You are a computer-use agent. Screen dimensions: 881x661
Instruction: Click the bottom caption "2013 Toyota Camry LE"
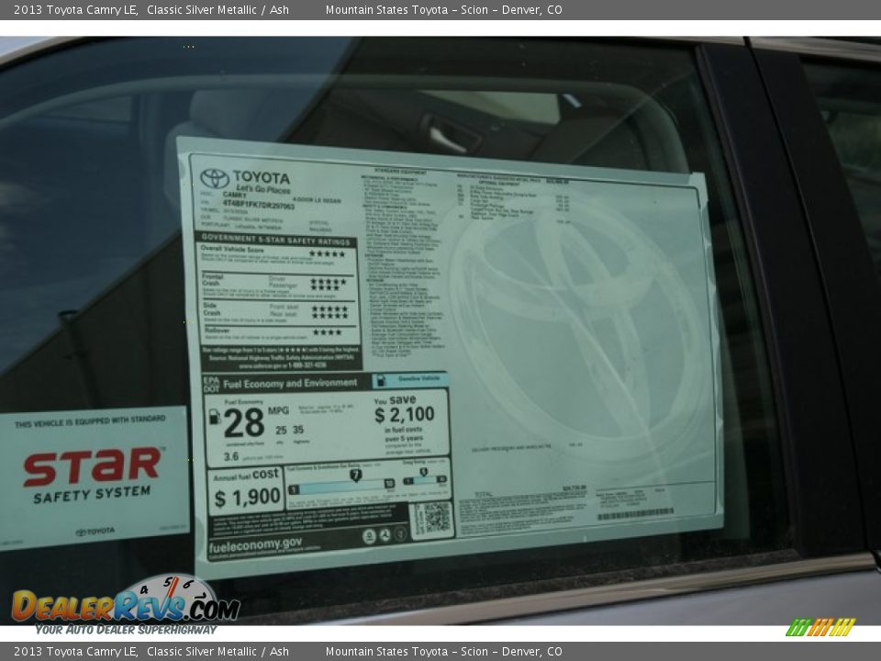76,652
